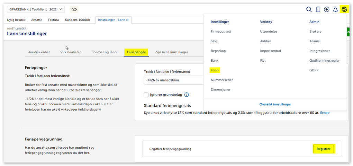Select Firmaoppsett in the Innstillinger menu

[x=221, y=31]
